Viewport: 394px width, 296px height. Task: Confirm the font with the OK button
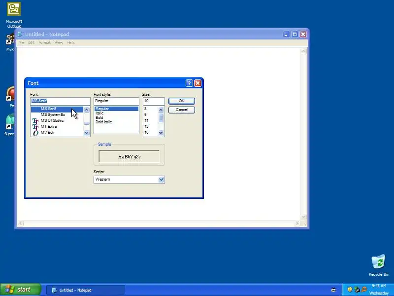click(181, 101)
